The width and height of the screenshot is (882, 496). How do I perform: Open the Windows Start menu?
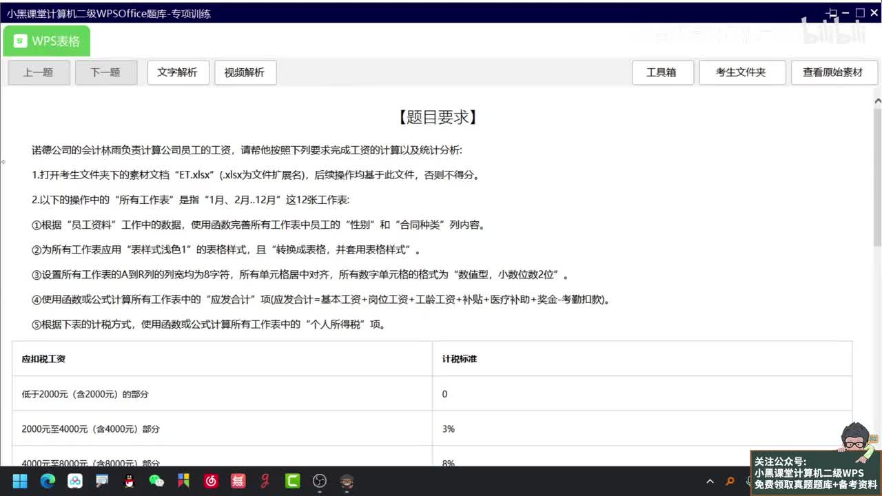tap(20, 481)
